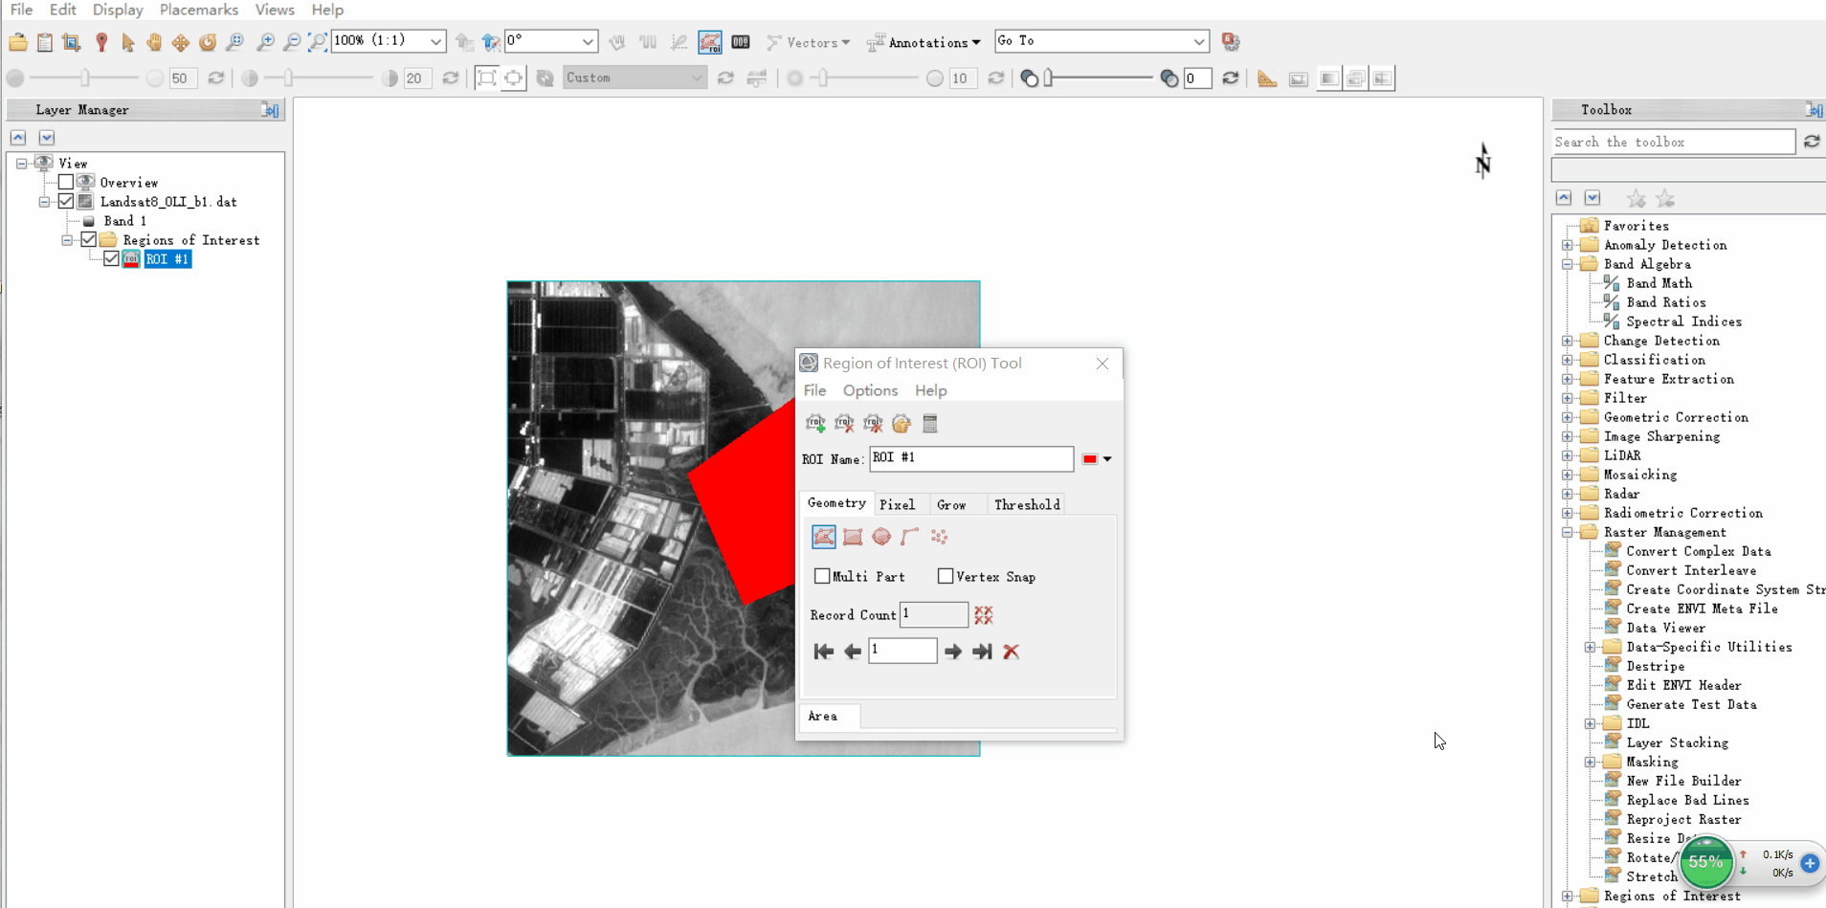Click the brightness slider track
The height and width of the screenshot is (908, 1826).
84,78
